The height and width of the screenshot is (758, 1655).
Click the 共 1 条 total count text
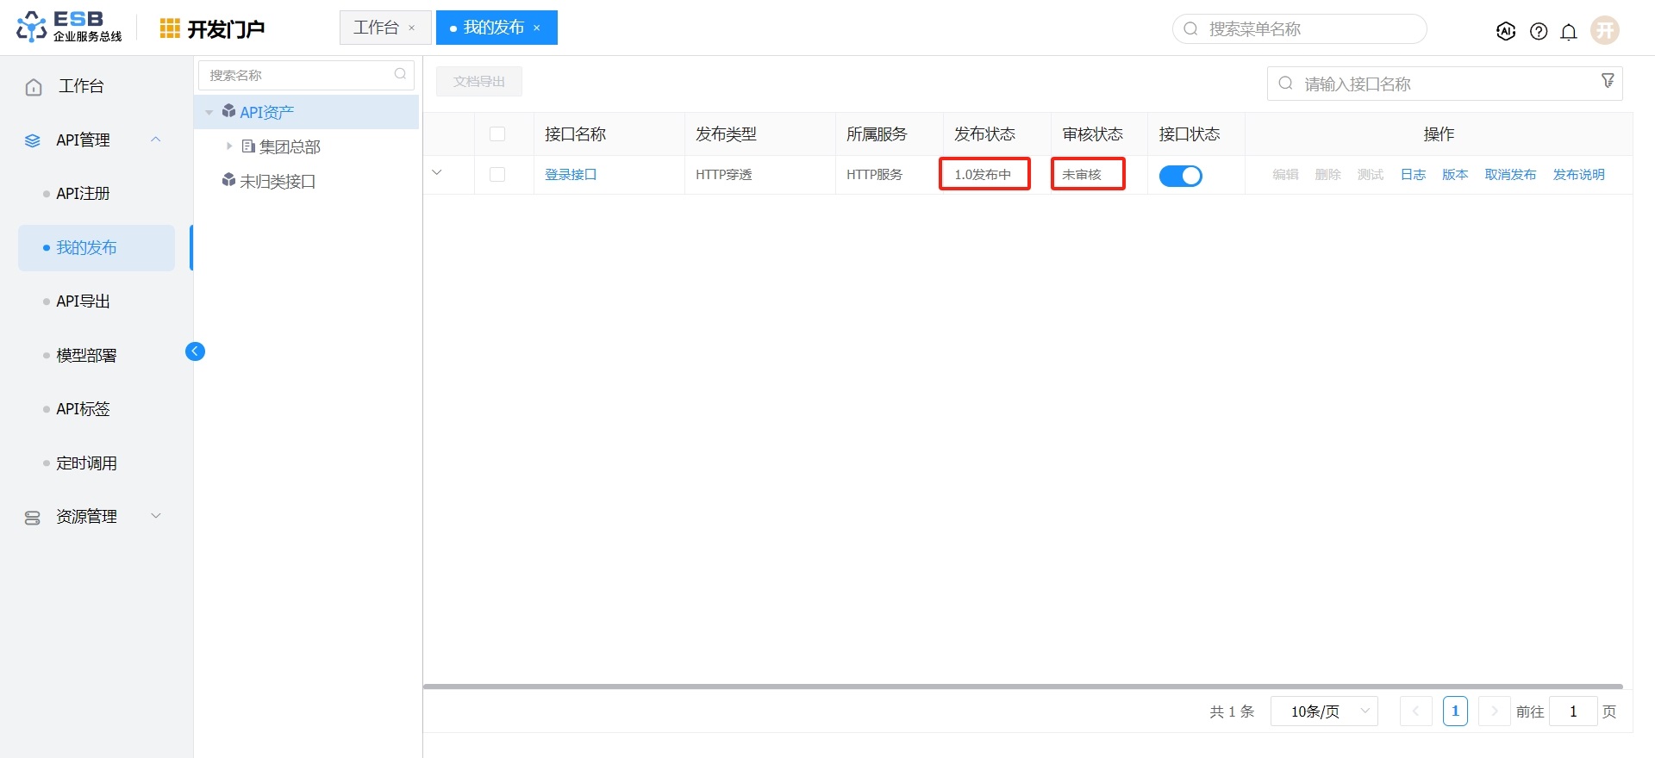1232,711
